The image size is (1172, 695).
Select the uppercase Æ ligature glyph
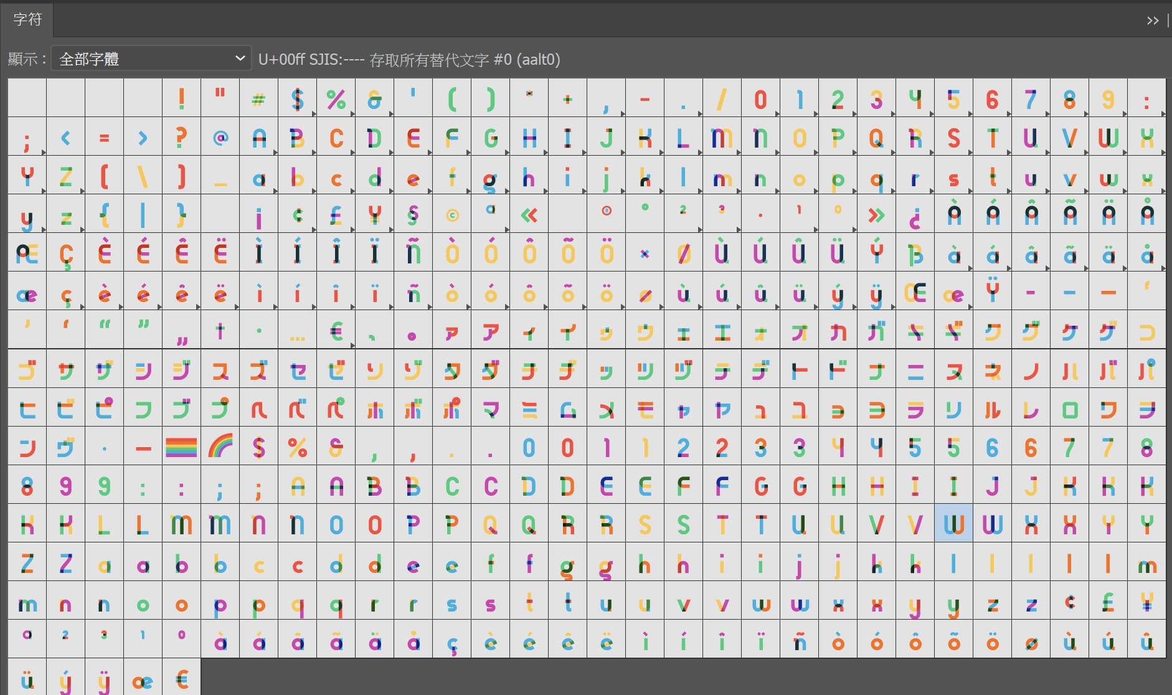click(x=27, y=253)
